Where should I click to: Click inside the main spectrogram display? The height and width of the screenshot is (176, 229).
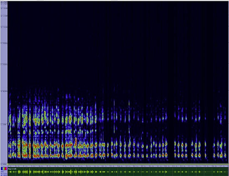pos(118,82)
